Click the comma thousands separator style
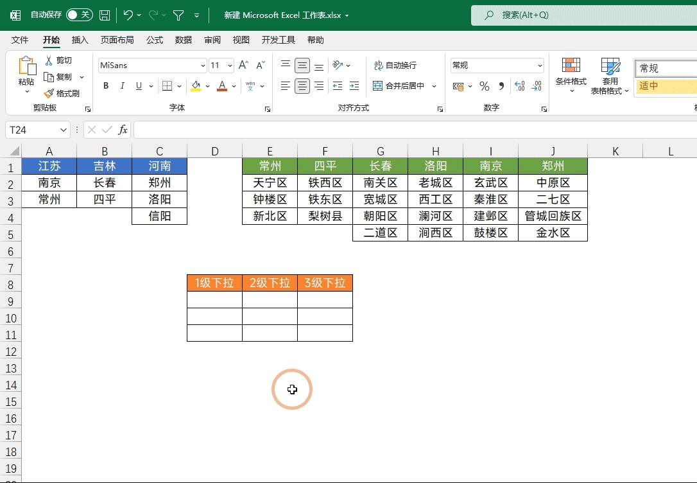This screenshot has width=697, height=483. point(501,86)
